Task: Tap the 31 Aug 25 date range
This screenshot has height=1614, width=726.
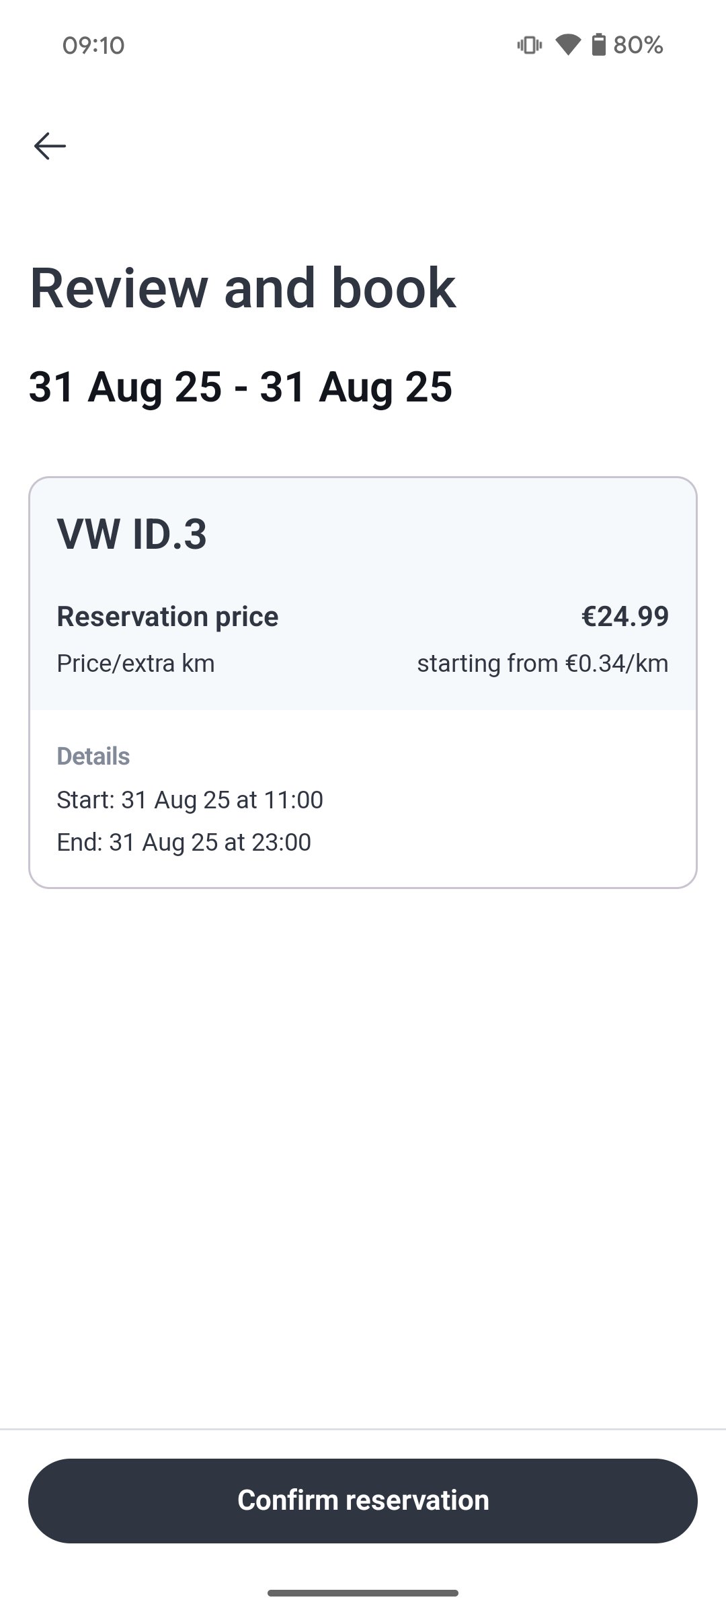Action: [240, 387]
